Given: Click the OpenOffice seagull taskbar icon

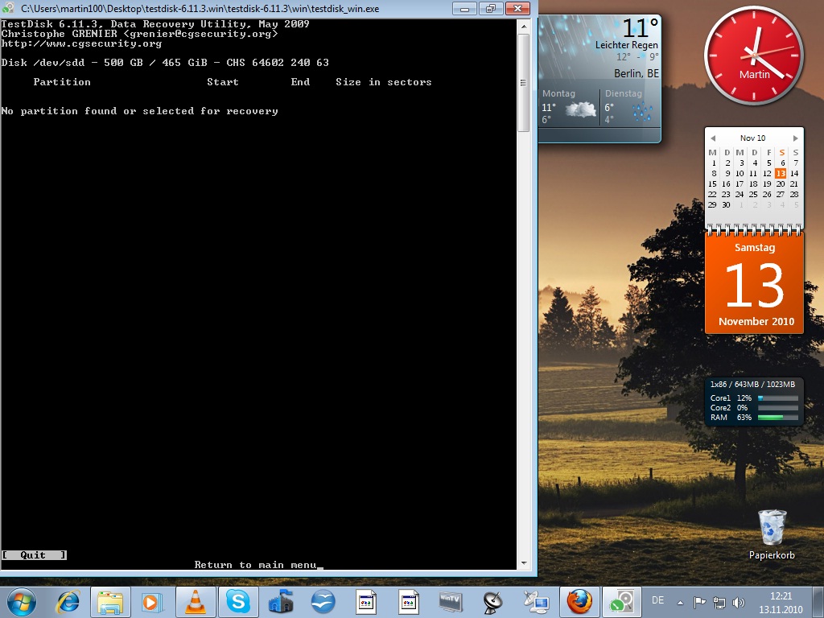Looking at the screenshot, I should click(x=323, y=602).
